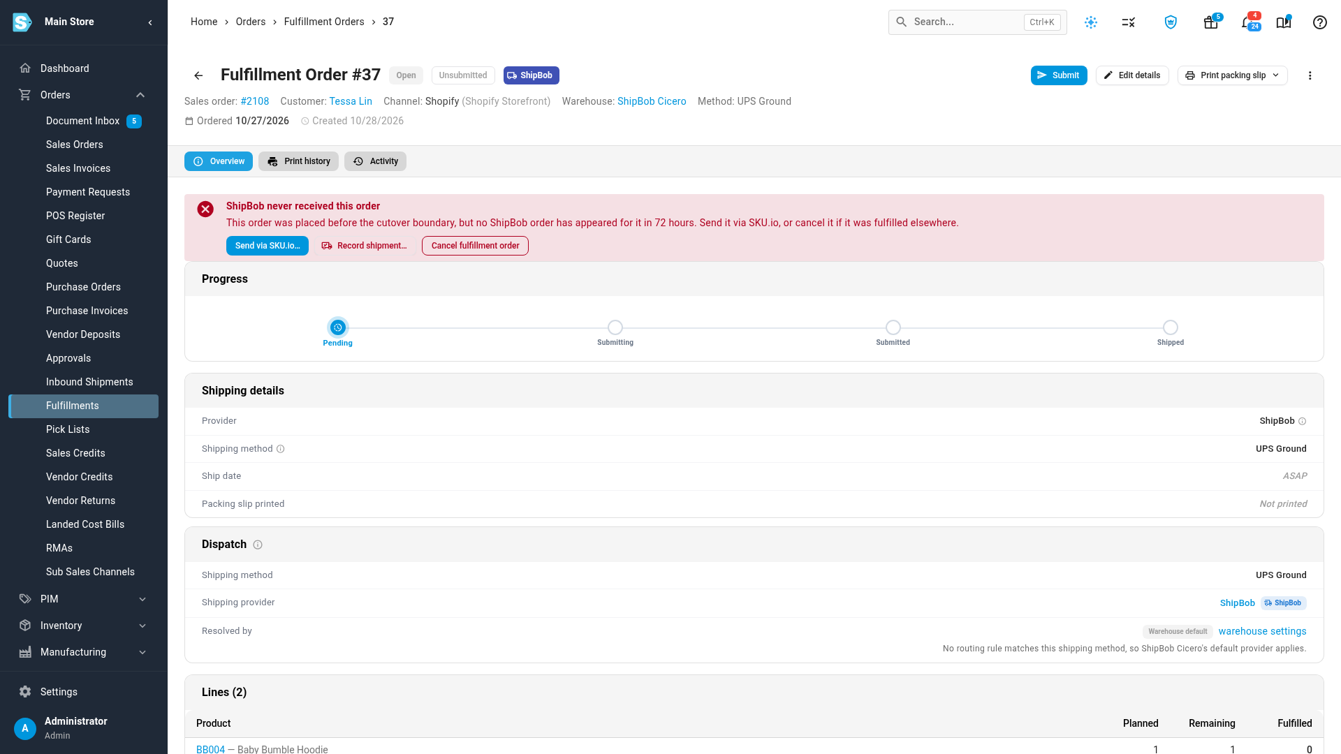Viewport: 1341px width, 754px height.
Task: Open Pick Lists
Action: coord(84,429)
